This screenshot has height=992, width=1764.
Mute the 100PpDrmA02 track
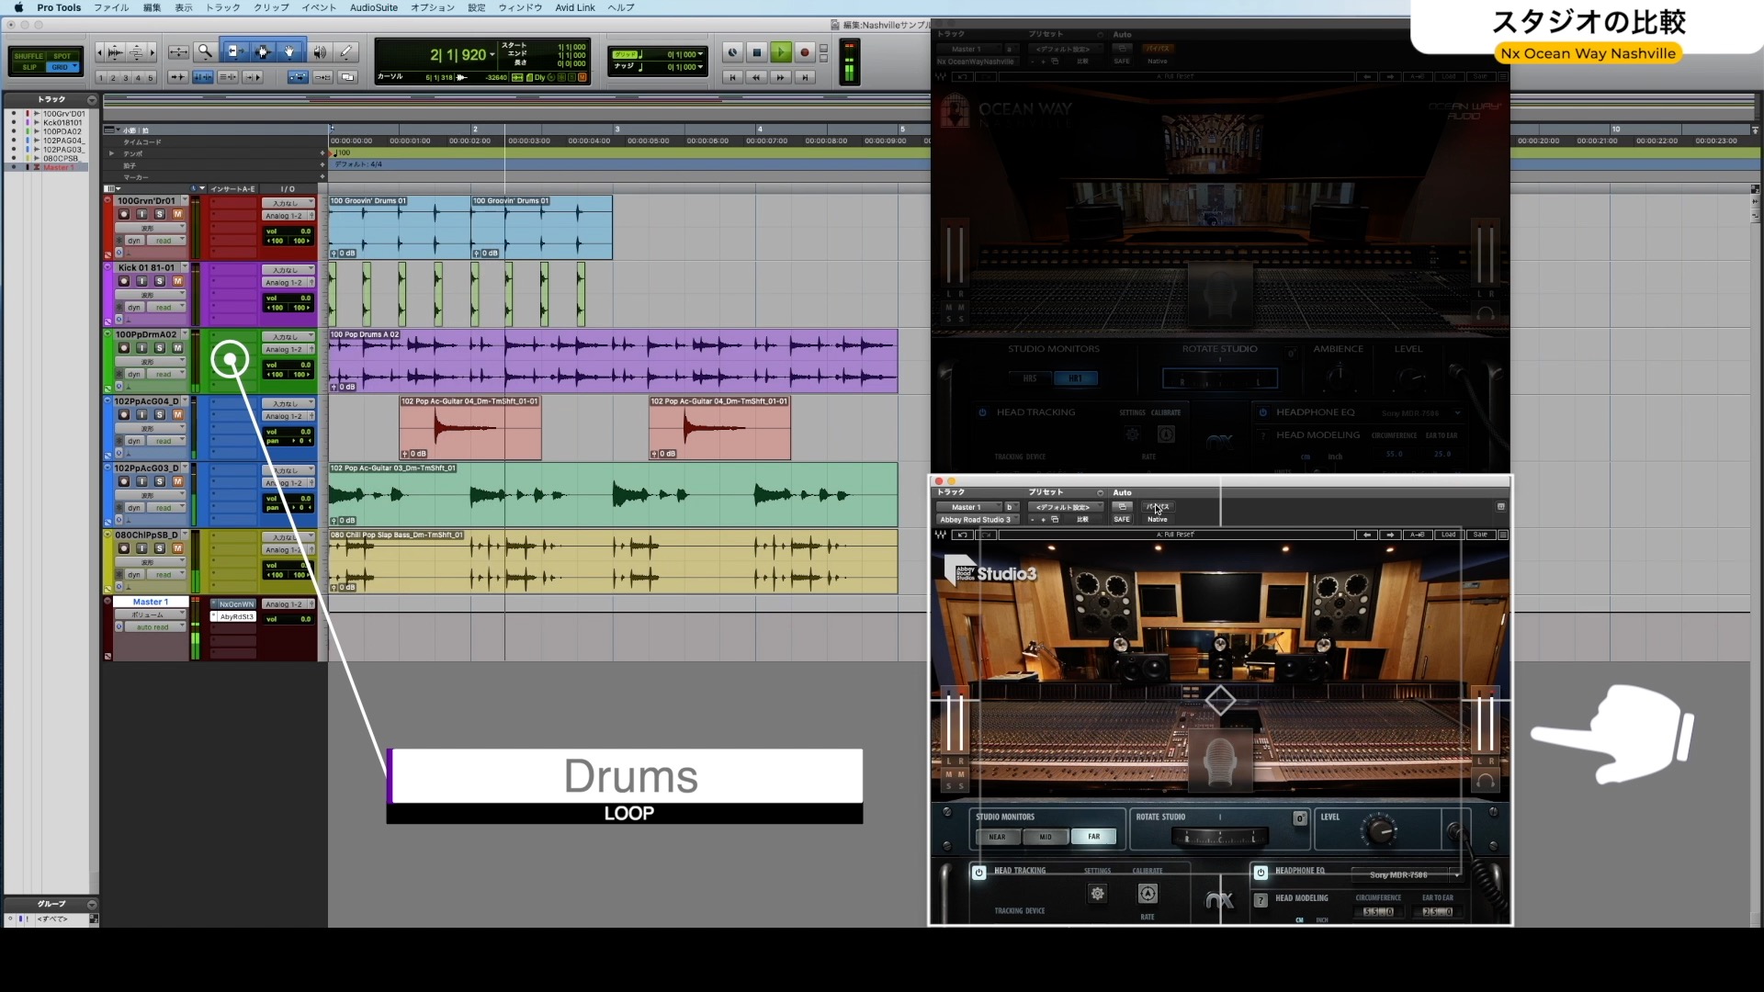pyautogui.click(x=177, y=348)
